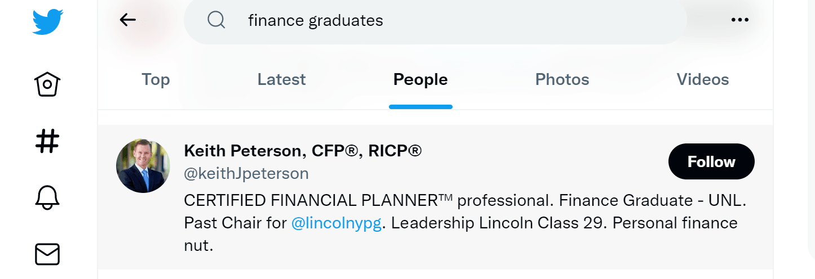The height and width of the screenshot is (279, 815).
Task: Open the Videos tab
Action: pyautogui.click(x=702, y=80)
